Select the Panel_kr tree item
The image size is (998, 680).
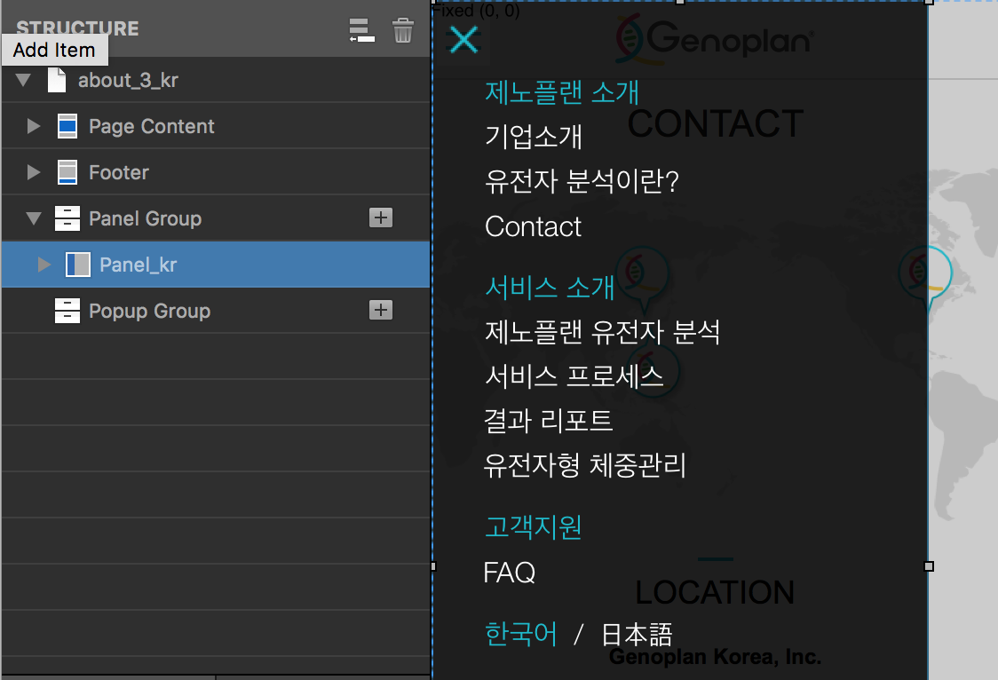click(x=216, y=265)
